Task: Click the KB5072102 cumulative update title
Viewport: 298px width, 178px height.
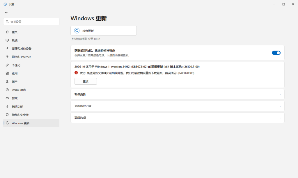Action: (x=137, y=67)
